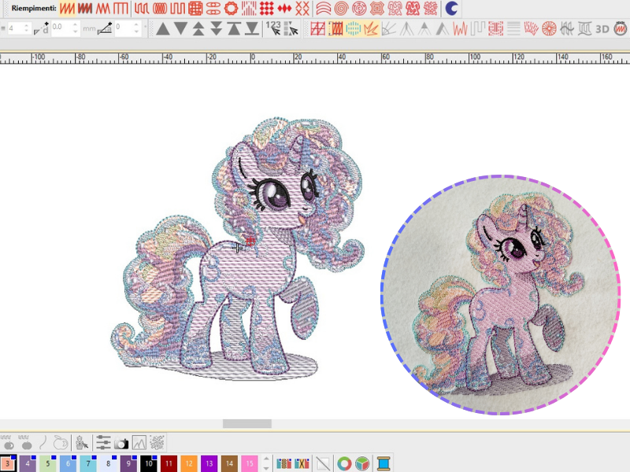Image resolution: width=630 pixels, height=472 pixels.
Task: Select color swatch 3 in the palette
Action: point(8,463)
